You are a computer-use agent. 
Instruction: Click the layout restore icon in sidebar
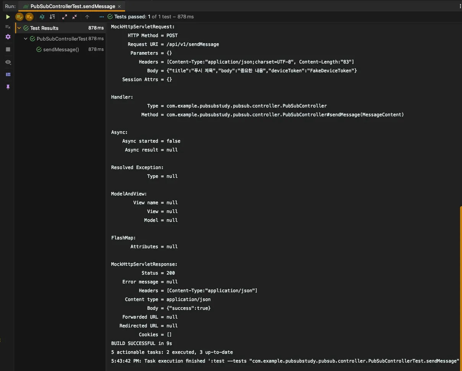click(x=8, y=75)
